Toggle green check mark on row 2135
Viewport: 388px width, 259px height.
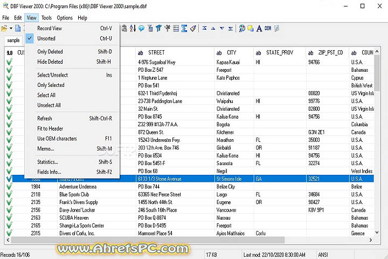(9, 202)
